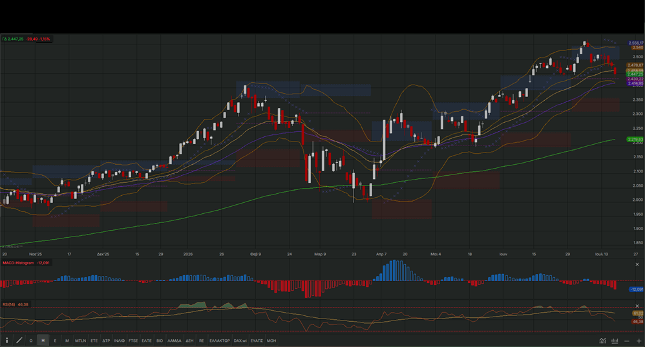Load the MTLN symbol shortcut
645x347 pixels.
pos(81,341)
